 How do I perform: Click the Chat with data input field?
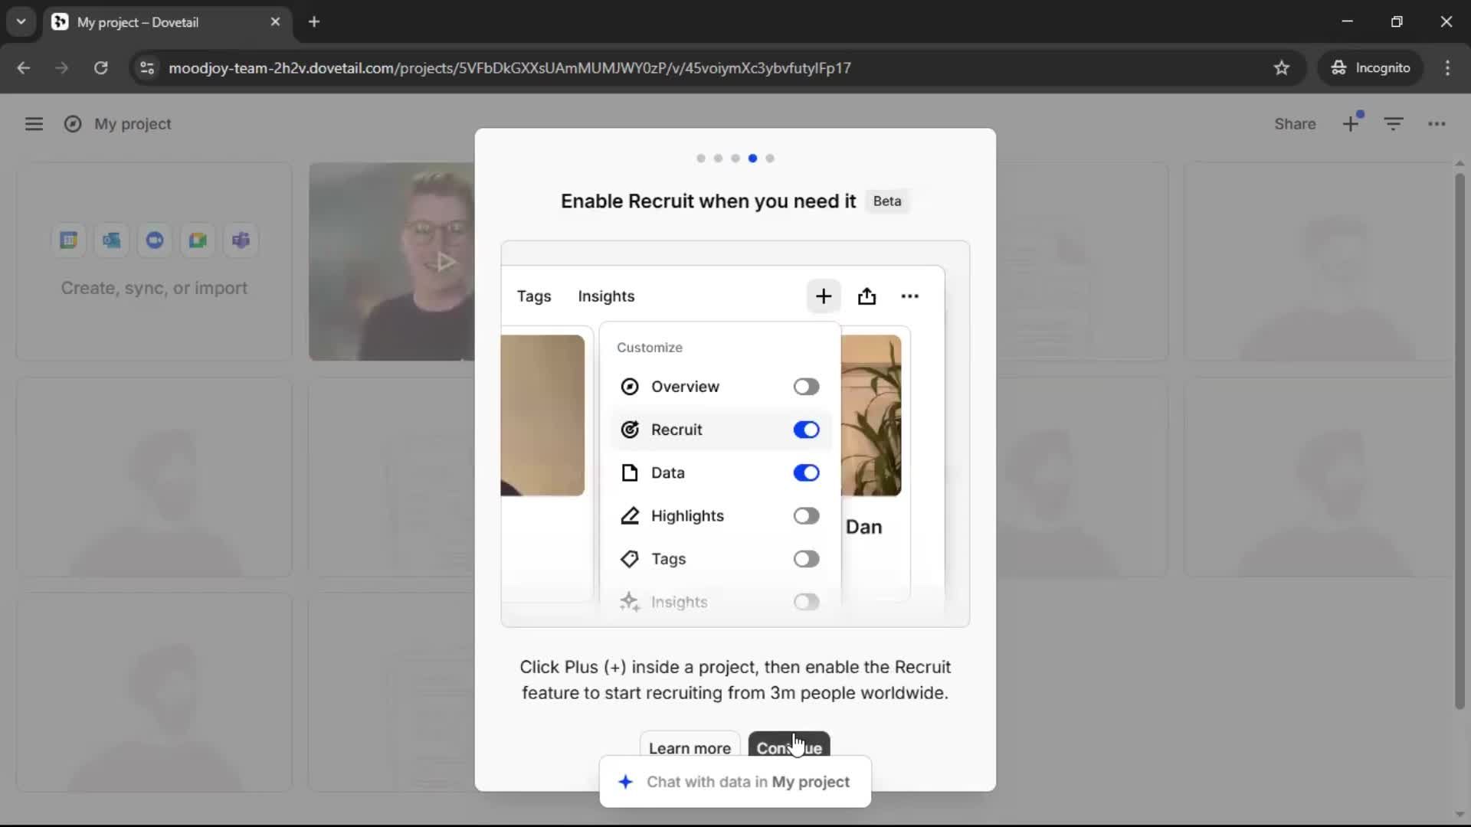click(748, 782)
